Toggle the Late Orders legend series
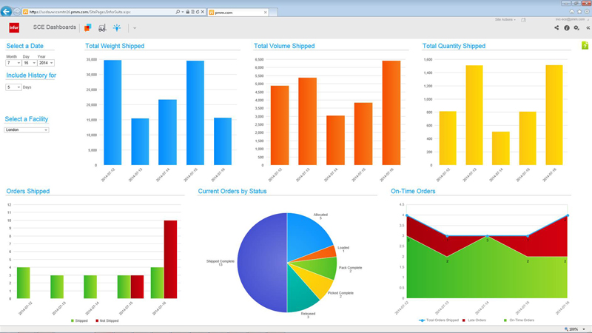 [474, 320]
